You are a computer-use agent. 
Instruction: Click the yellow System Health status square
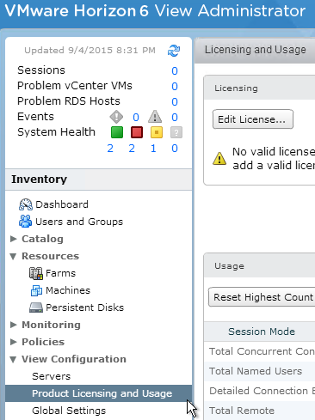click(157, 132)
